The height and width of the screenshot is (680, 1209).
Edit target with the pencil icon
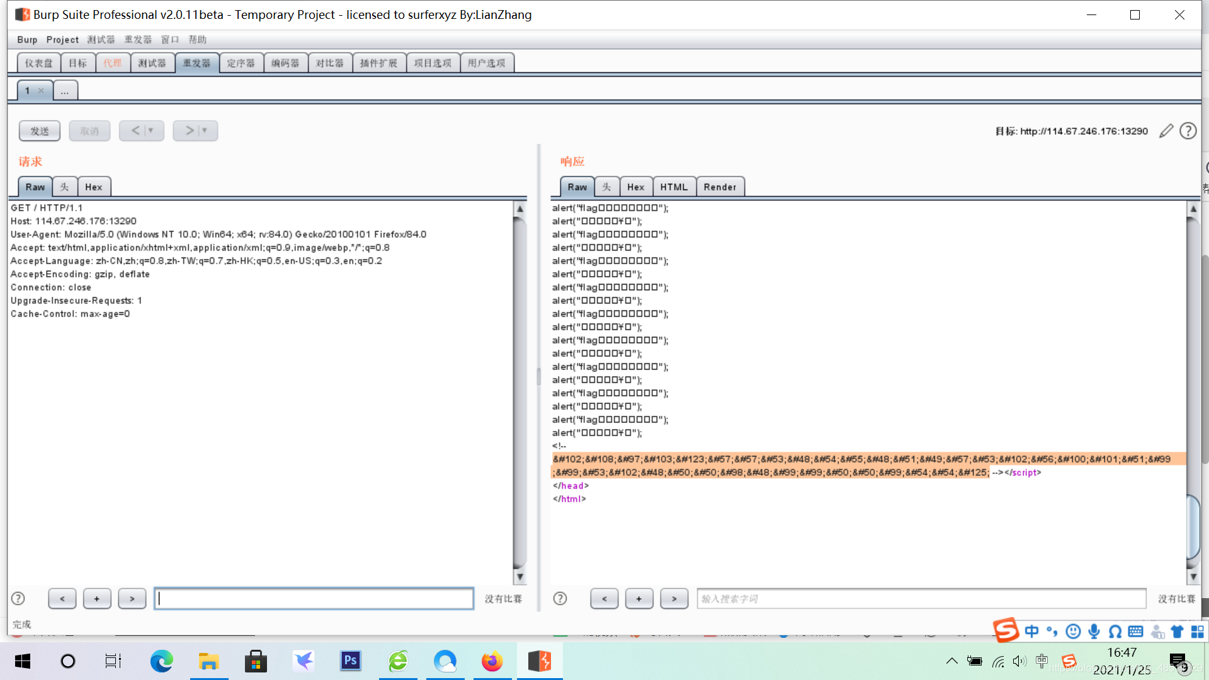pyautogui.click(x=1166, y=131)
